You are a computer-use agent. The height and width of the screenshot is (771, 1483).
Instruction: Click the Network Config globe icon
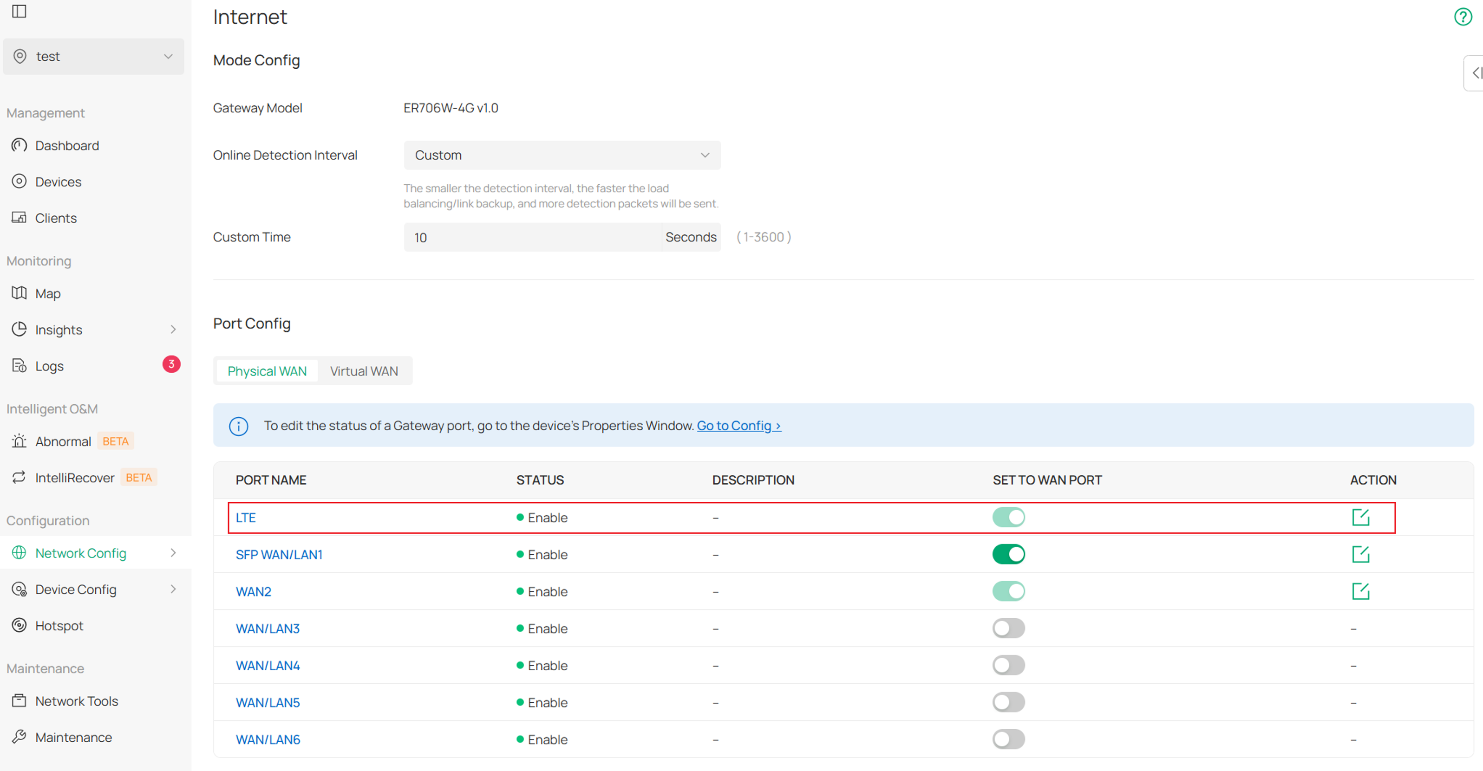pos(19,552)
